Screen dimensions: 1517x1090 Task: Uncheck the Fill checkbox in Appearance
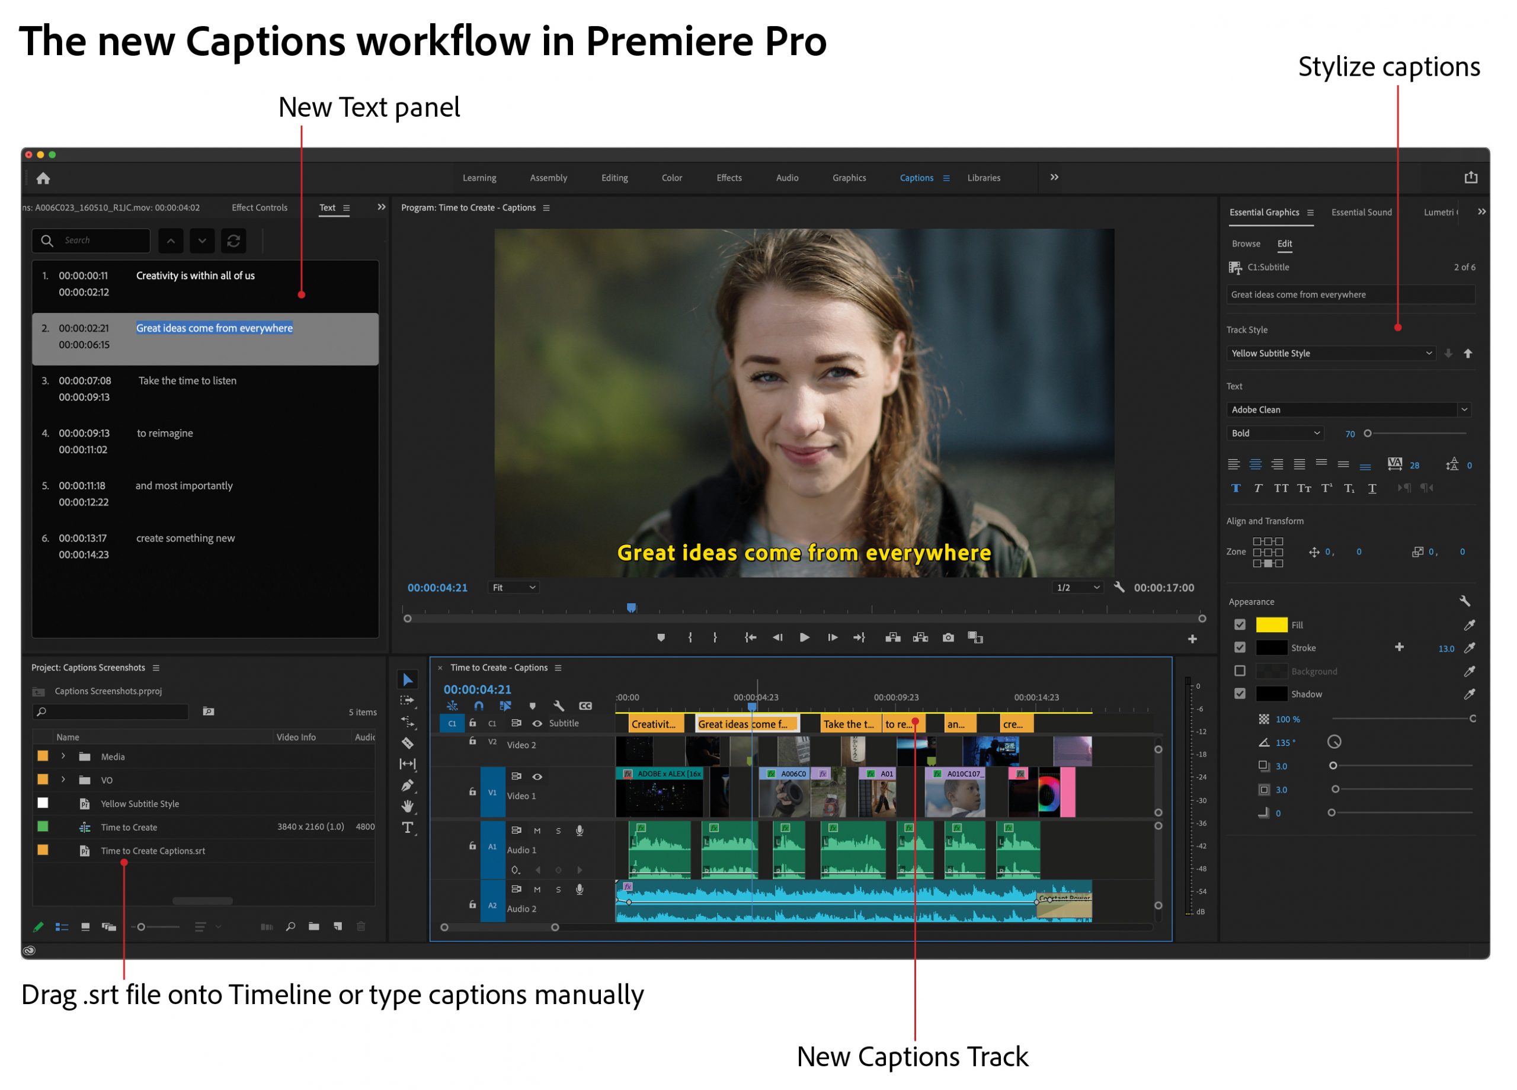[x=1240, y=624]
